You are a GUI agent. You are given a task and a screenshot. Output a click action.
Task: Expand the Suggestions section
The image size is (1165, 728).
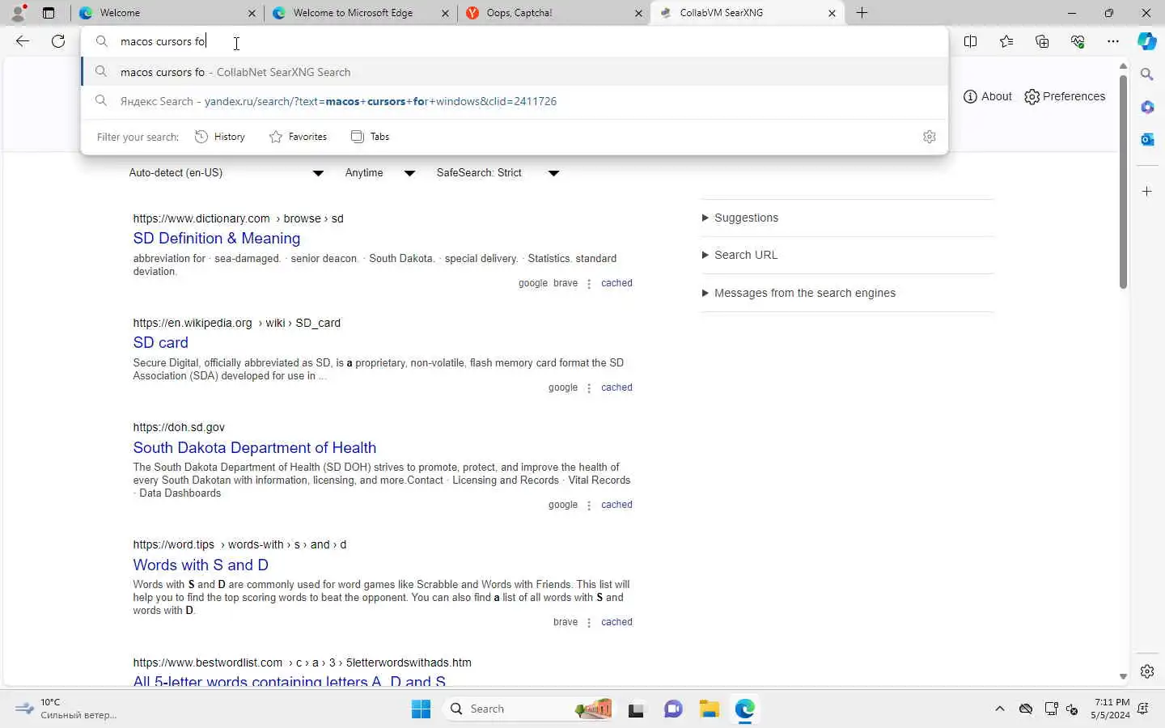(740, 218)
